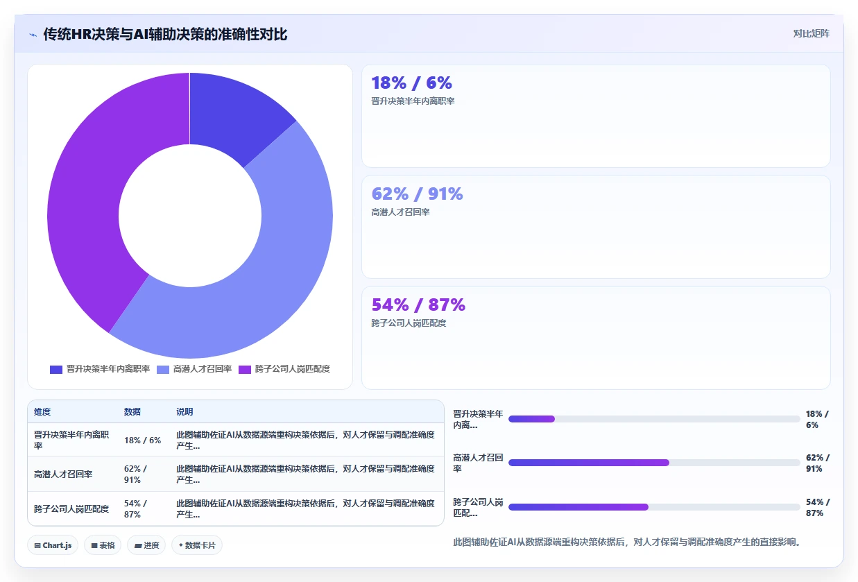
Task: Select table cell 跨子公司人岗匹配度
Action: [x=72, y=508]
